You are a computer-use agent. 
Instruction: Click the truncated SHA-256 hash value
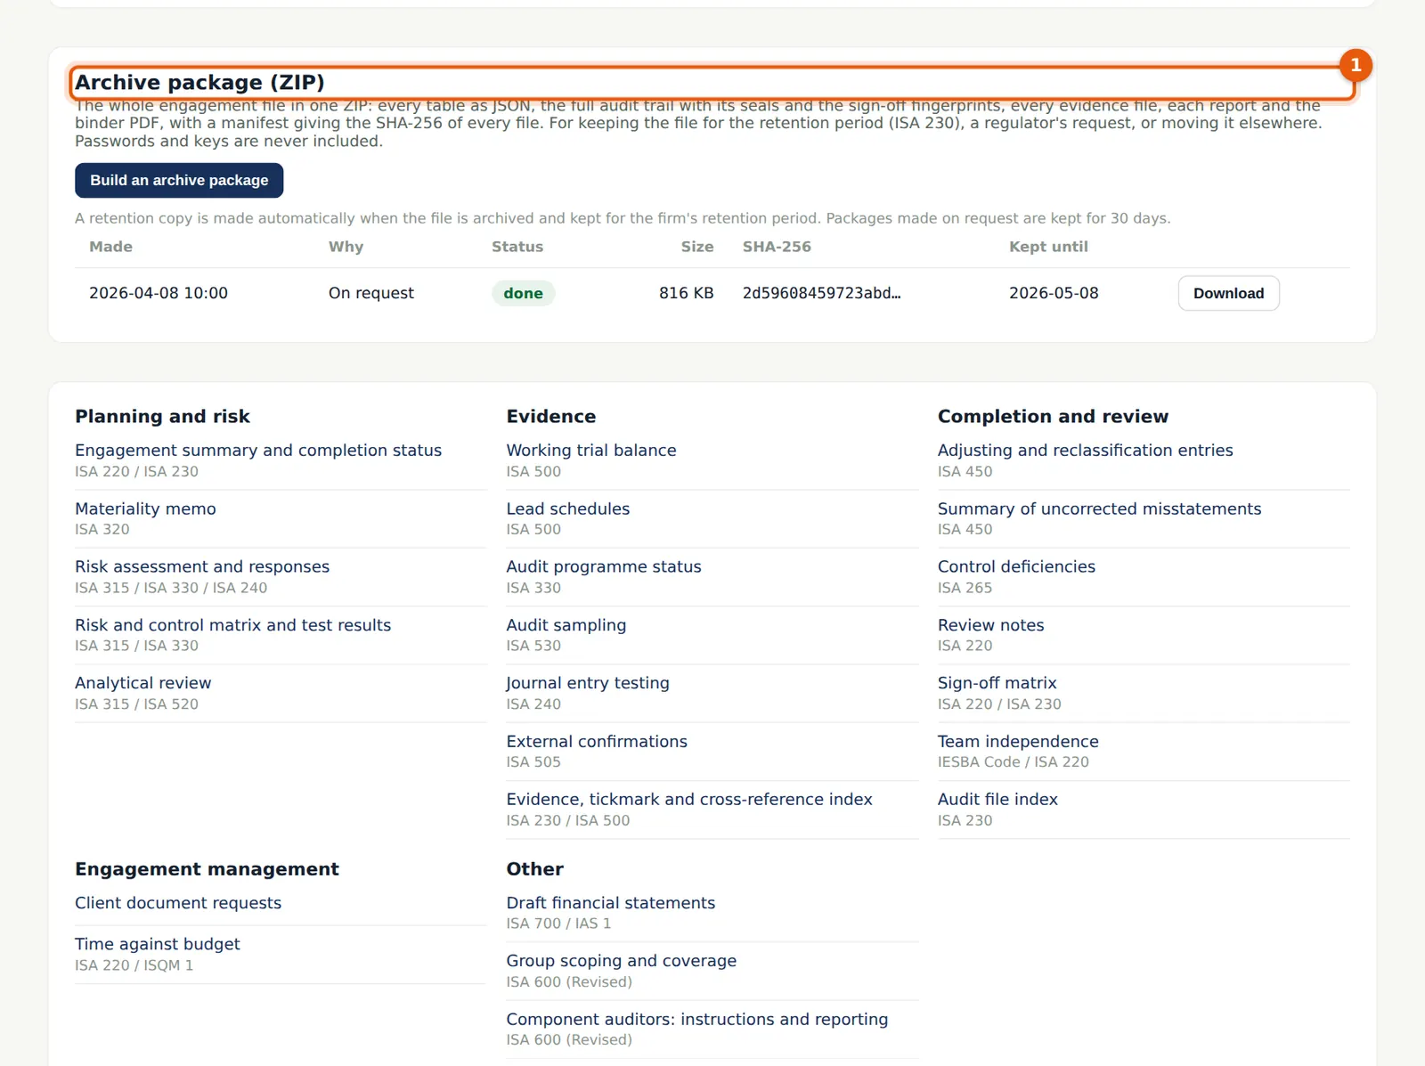point(822,293)
